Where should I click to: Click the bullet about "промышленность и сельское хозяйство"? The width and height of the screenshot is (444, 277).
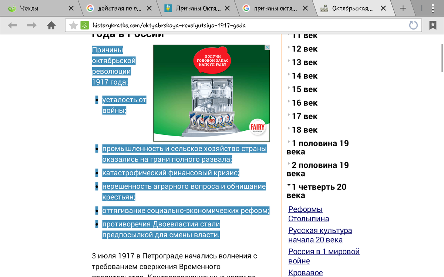click(185, 154)
